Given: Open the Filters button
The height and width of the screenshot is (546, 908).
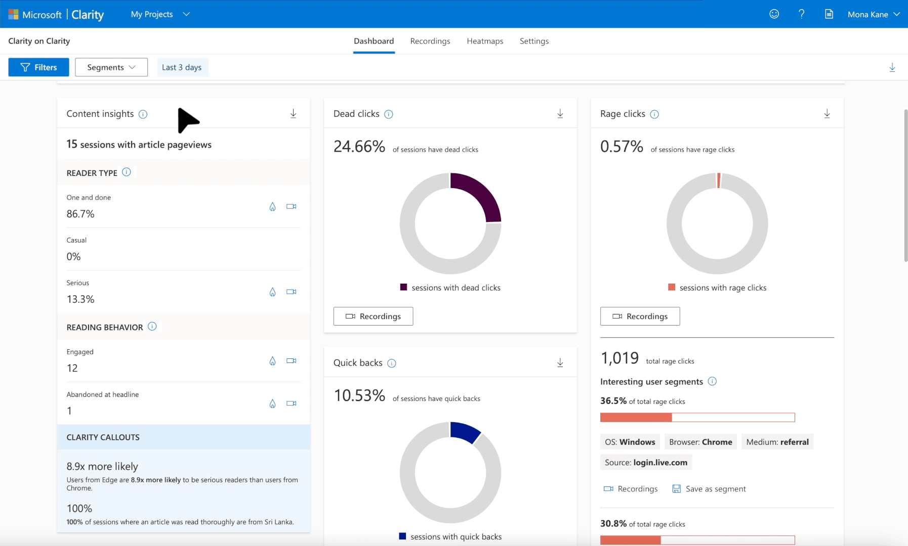Looking at the screenshot, I should tap(38, 67).
